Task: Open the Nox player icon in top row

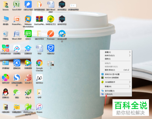Action: tap(62, 4)
